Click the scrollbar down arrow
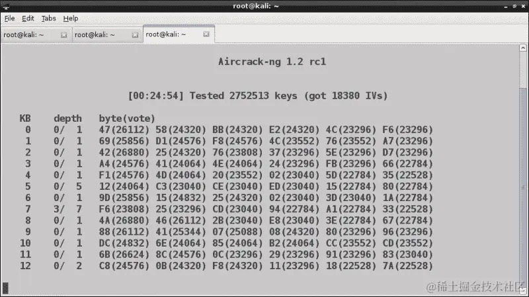Screen dimensions: 529x297 (x=523, y=290)
